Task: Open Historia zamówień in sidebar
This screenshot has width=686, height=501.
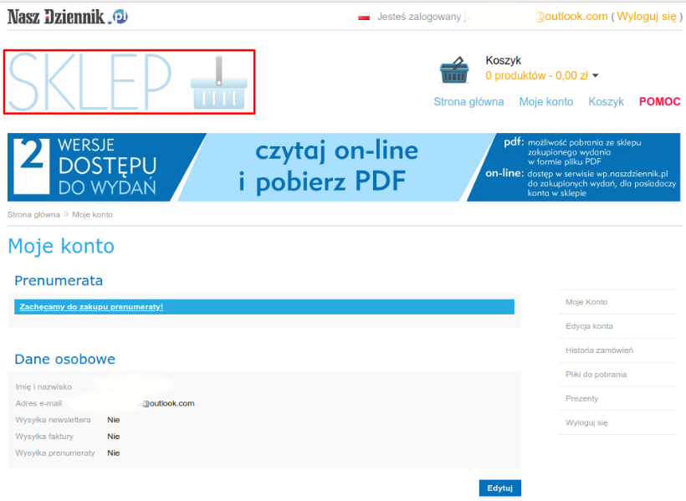Action: 599,350
